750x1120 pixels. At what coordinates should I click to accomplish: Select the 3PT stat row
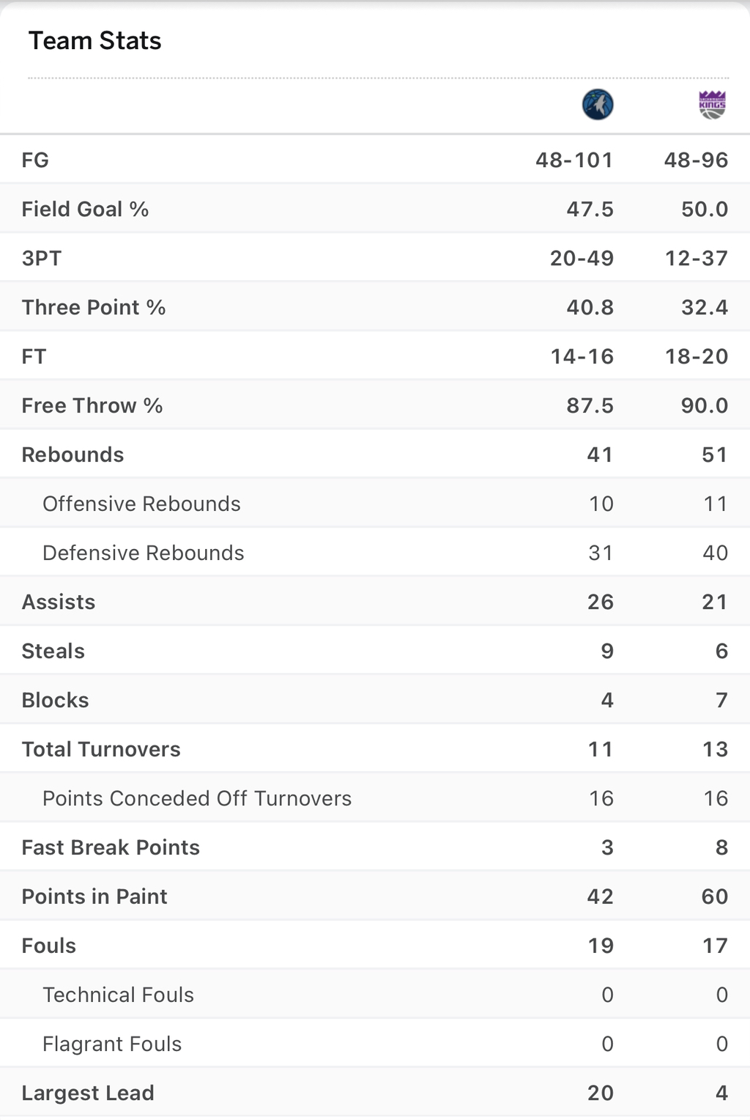(x=375, y=258)
